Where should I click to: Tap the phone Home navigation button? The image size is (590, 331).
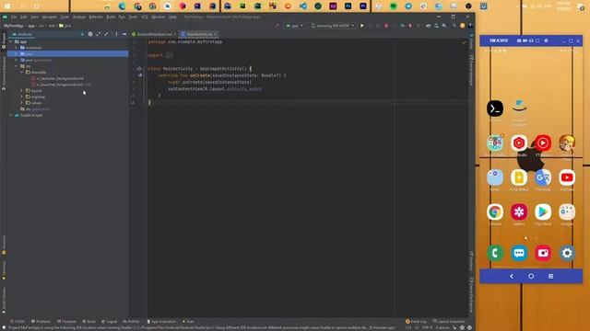tap(531, 276)
